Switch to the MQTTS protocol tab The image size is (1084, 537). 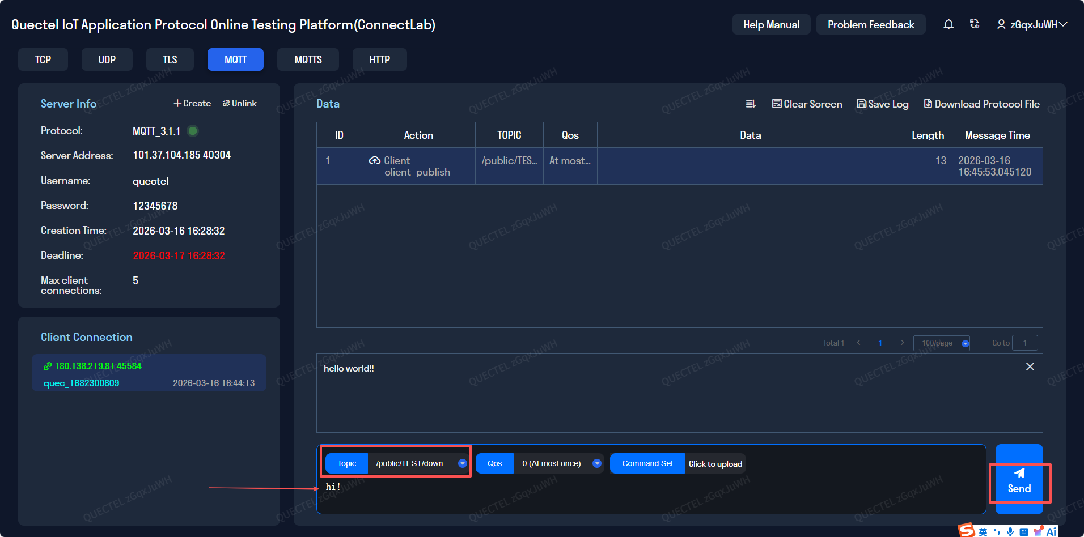(308, 59)
